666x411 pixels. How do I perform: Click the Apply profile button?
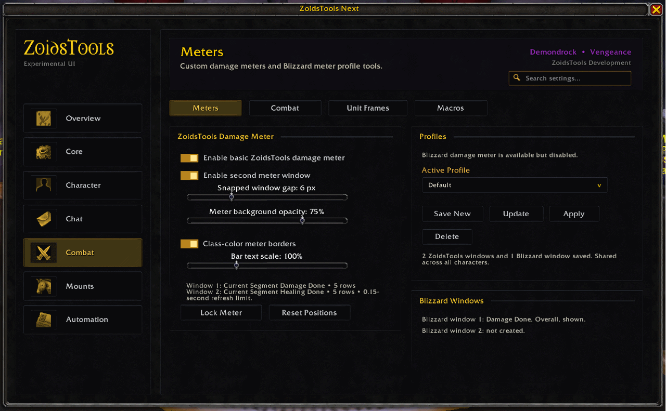tap(574, 214)
